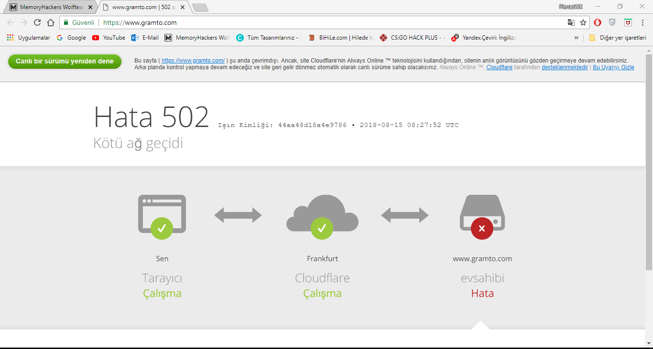The width and height of the screenshot is (653, 349).
Task: Click the red Opera-style extension icon
Action: pos(598,22)
